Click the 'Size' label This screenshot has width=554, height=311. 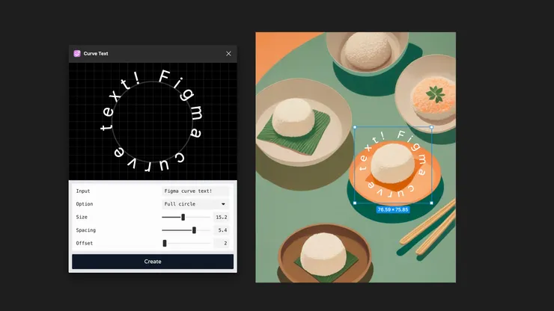(x=82, y=217)
